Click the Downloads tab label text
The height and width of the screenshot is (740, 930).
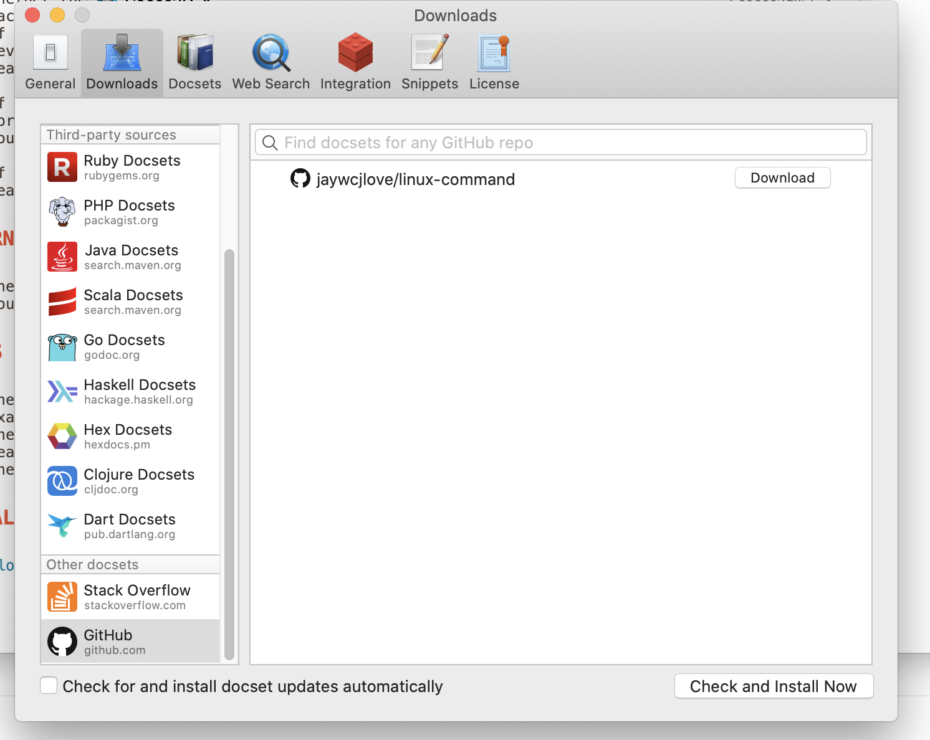pyautogui.click(x=122, y=83)
